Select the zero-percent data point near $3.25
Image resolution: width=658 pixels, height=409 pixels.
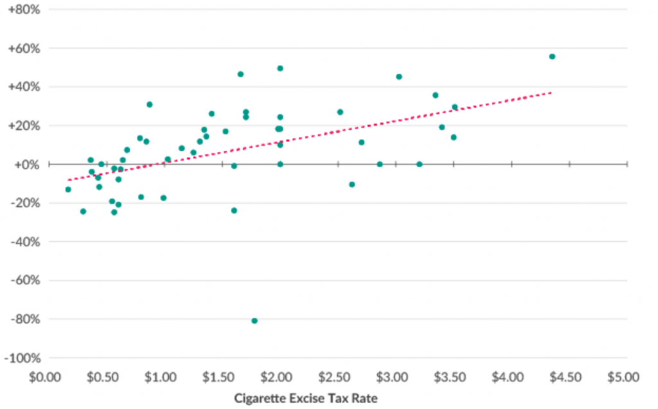[420, 164]
